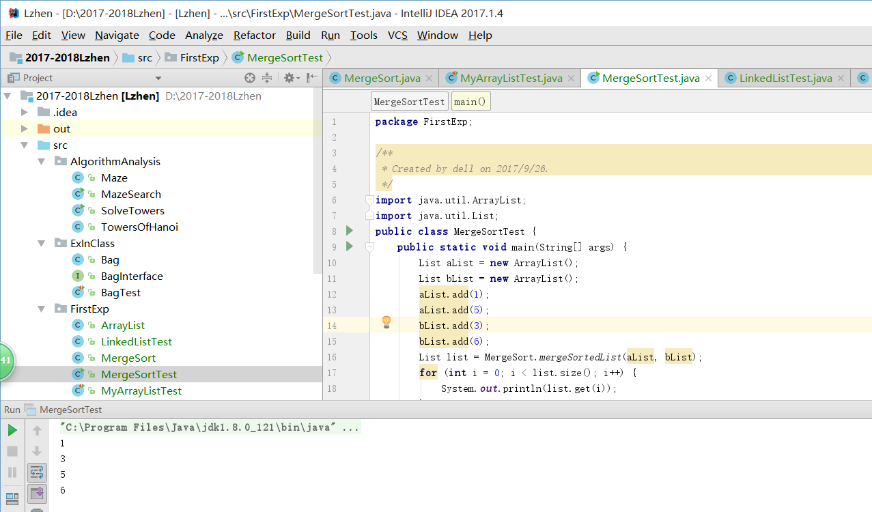Click the intention lightbulb on line 14
Viewport: 872px width, 512px height.
point(386,322)
